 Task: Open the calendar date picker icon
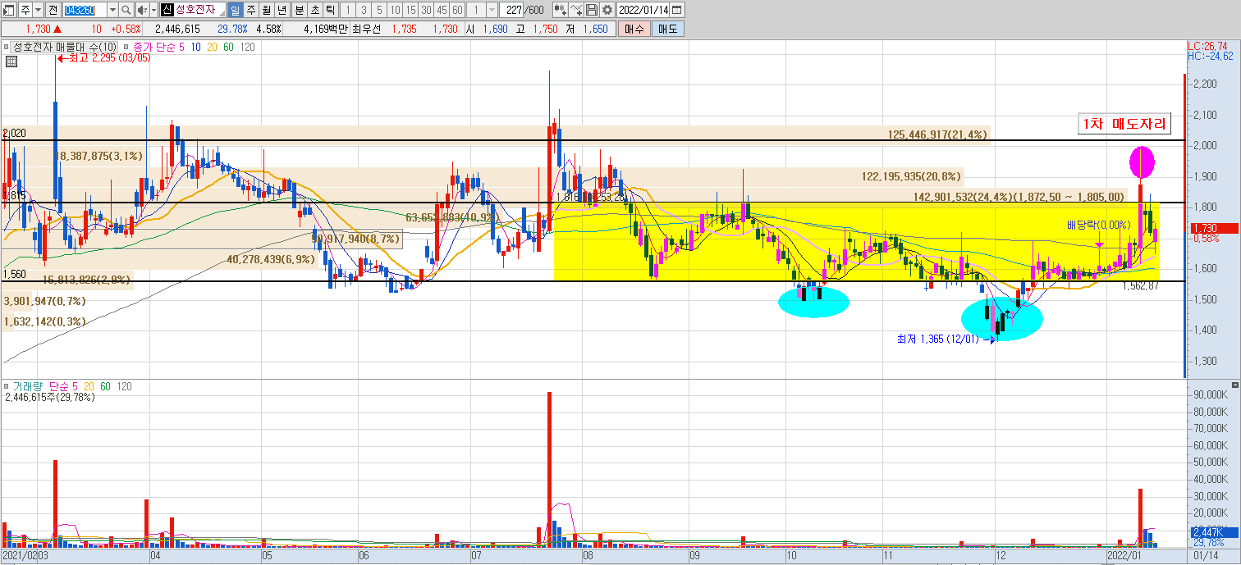pyautogui.click(x=677, y=10)
